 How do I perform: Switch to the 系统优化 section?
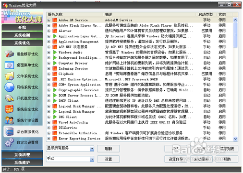(x=22, y=43)
